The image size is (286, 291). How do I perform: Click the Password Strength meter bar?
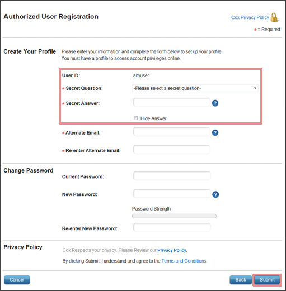(x=174, y=216)
